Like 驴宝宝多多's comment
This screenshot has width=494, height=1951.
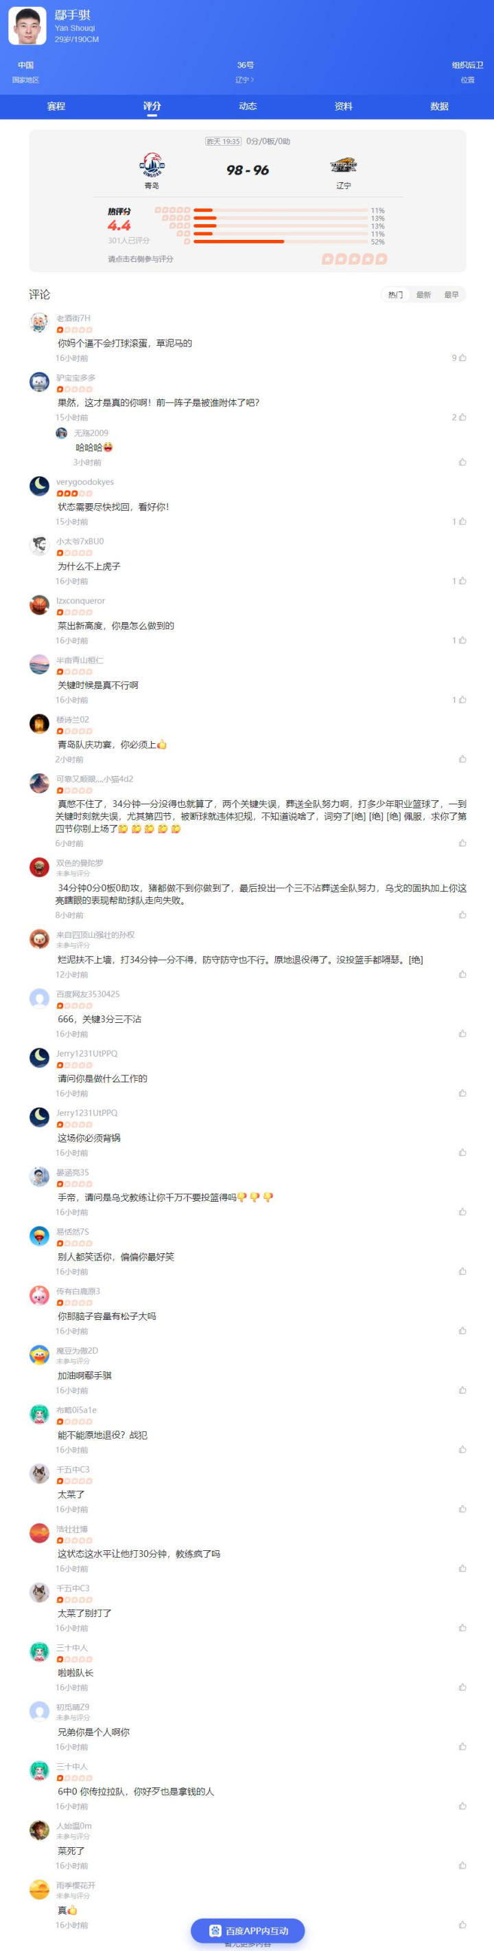tap(462, 417)
